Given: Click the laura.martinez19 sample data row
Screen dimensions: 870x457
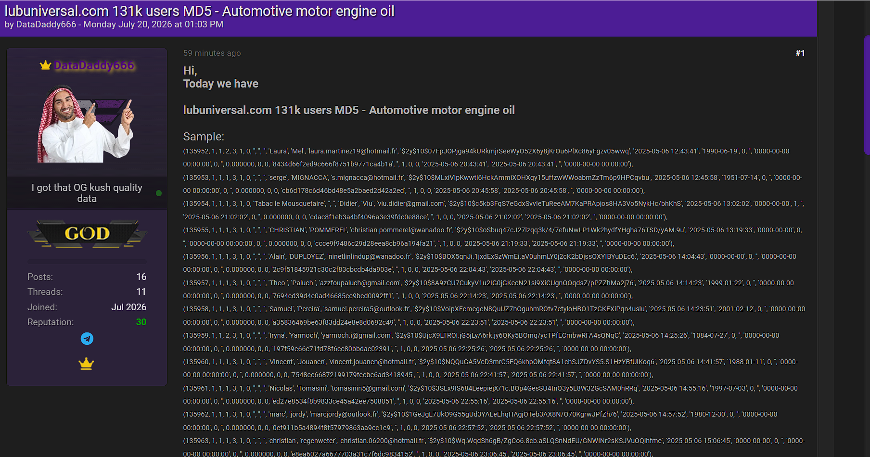Looking at the screenshot, I should coord(486,157).
